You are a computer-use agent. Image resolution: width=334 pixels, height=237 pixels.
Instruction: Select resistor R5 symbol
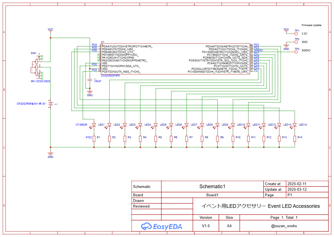click(x=156, y=139)
